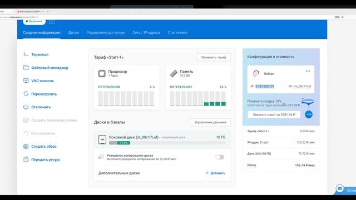Click Управление дисками button
This screenshot has height=200, width=356.
(x=210, y=122)
